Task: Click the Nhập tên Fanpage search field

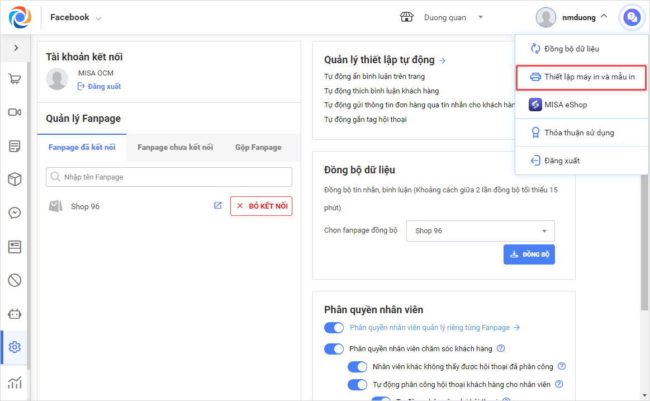Action: (169, 177)
